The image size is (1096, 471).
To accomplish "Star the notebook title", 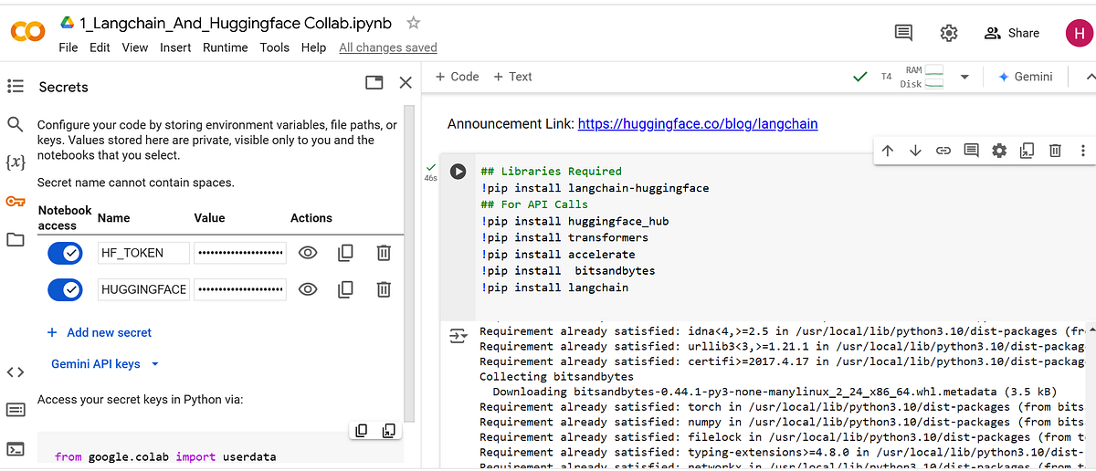I will [414, 23].
